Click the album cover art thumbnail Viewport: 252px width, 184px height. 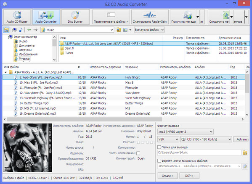[28, 147]
